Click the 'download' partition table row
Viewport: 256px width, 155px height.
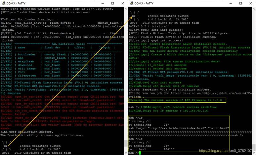tap(58, 65)
